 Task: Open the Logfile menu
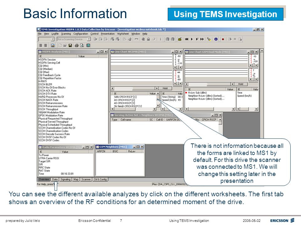(x=55, y=34)
